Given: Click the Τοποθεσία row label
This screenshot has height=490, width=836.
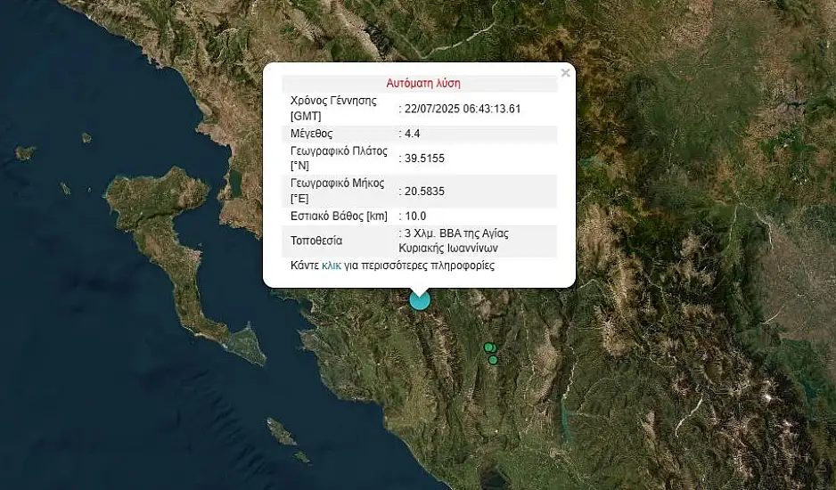Looking at the screenshot, I should 316,241.
